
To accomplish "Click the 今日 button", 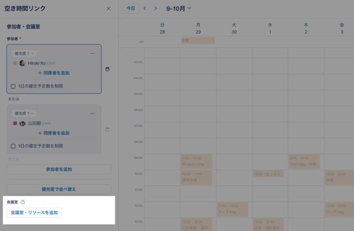I will (131, 8).
